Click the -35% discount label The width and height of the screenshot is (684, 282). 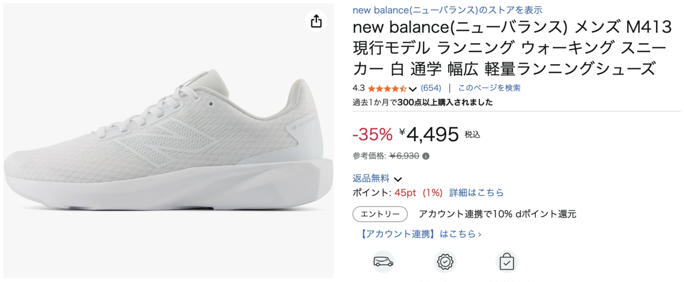click(x=373, y=134)
